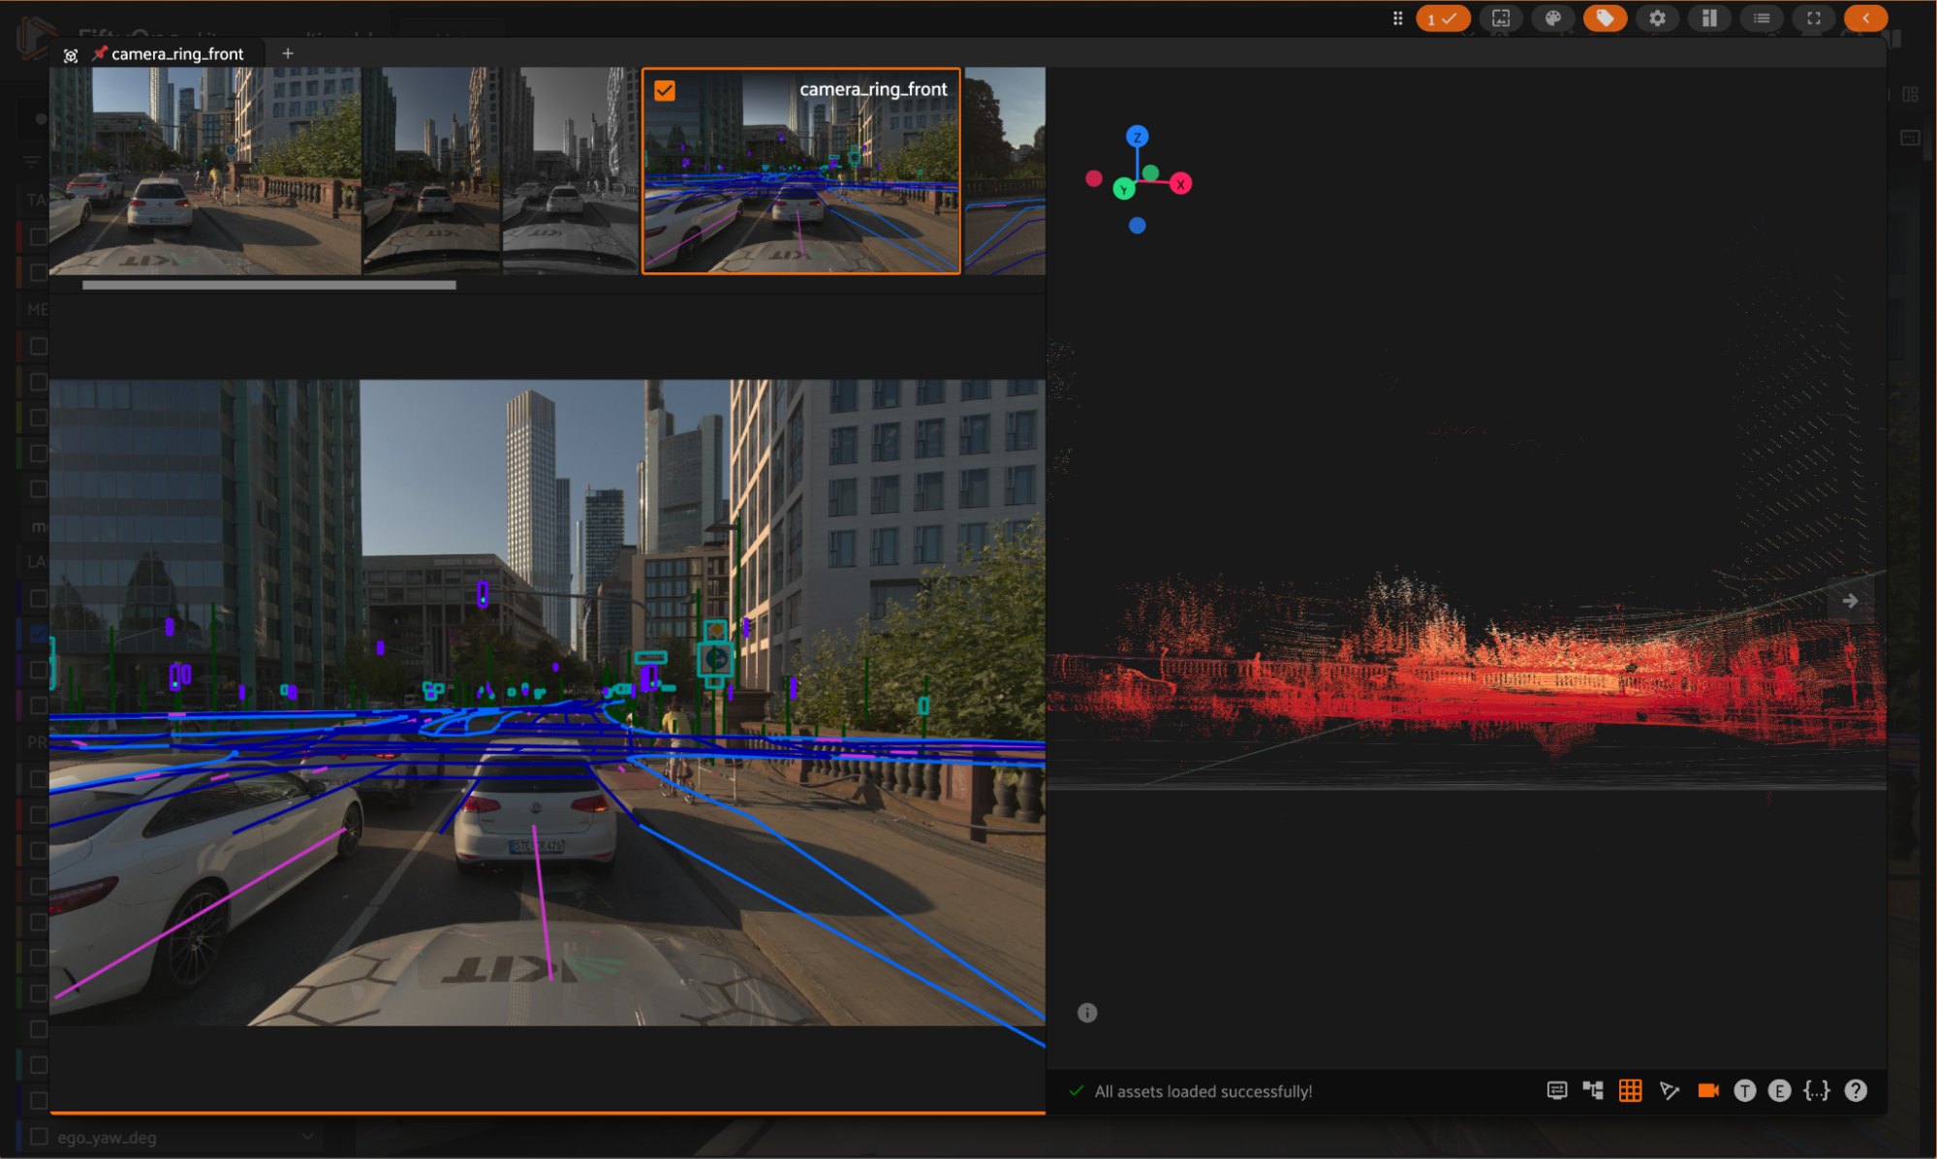The image size is (1937, 1159).
Task: Click the grip handle beside the selection counter
Action: coord(1397,18)
